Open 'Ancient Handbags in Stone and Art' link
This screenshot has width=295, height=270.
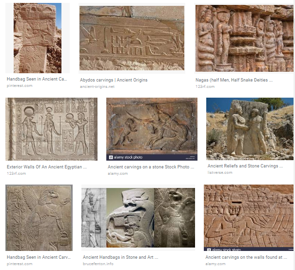pyautogui.click(x=120, y=257)
